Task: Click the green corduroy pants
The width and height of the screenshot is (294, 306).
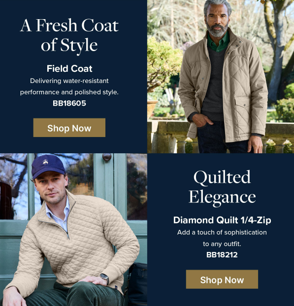Action: click(x=72, y=295)
